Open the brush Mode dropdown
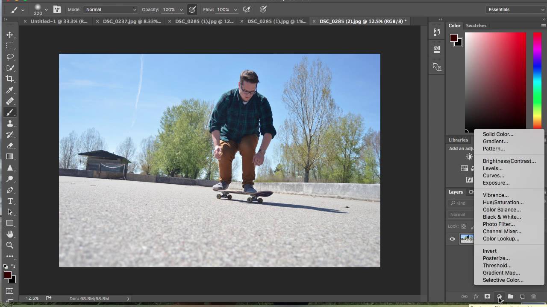This screenshot has height=307, width=547. 111,9
